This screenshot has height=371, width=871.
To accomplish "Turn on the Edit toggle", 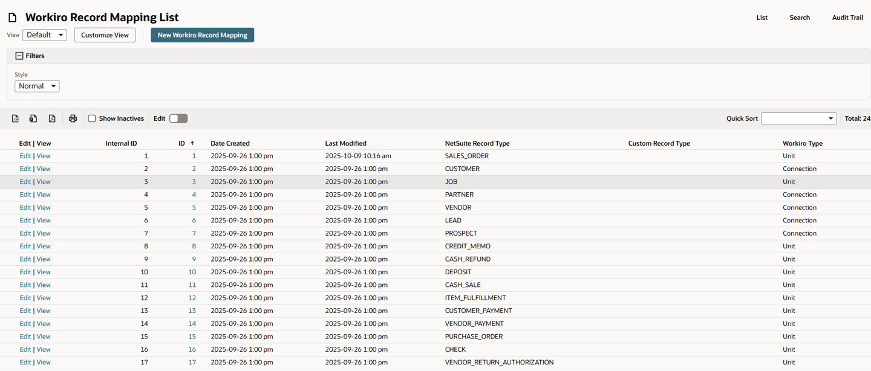I will [176, 118].
